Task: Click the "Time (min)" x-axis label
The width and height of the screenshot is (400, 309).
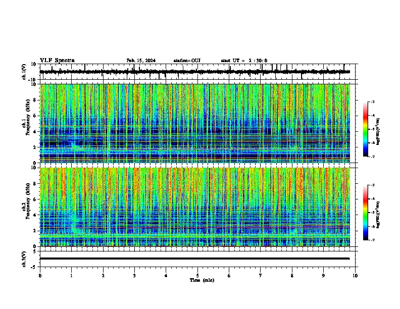Action: coord(202,280)
